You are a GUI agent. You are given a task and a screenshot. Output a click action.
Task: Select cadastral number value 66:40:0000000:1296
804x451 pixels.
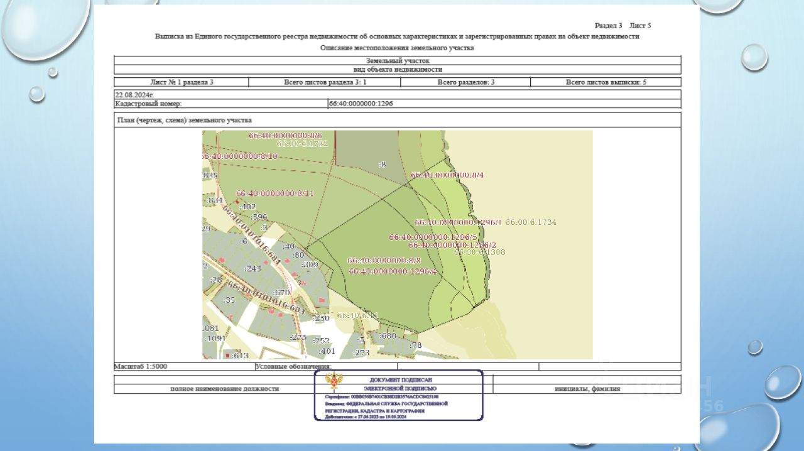361,104
